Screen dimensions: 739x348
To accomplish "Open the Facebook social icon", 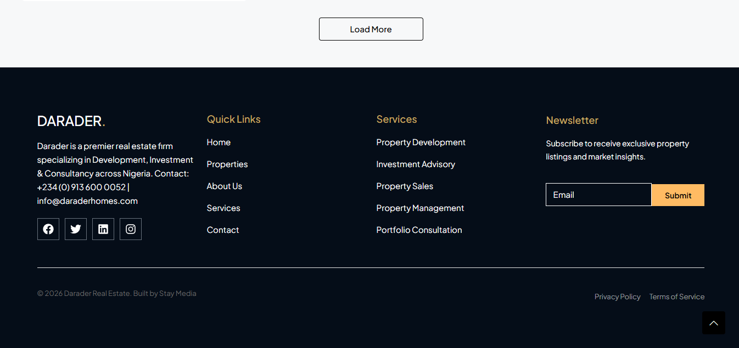I will coord(48,229).
